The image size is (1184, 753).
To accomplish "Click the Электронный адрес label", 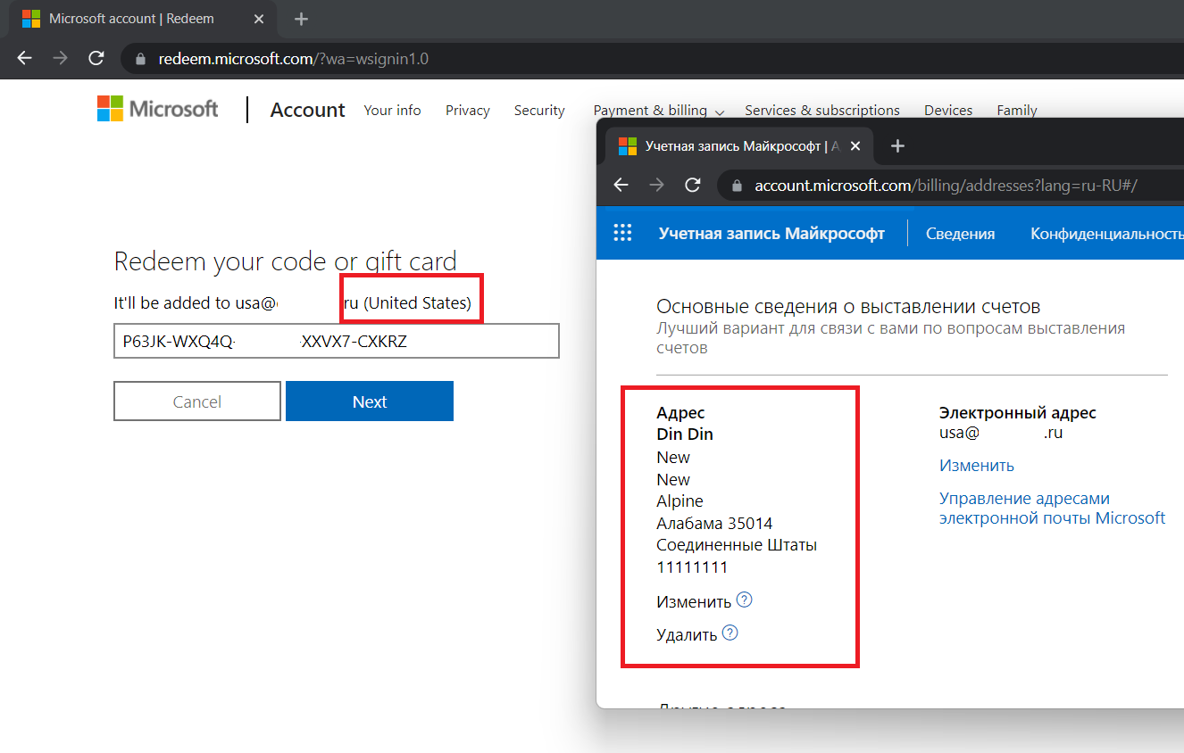I will pos(1018,413).
